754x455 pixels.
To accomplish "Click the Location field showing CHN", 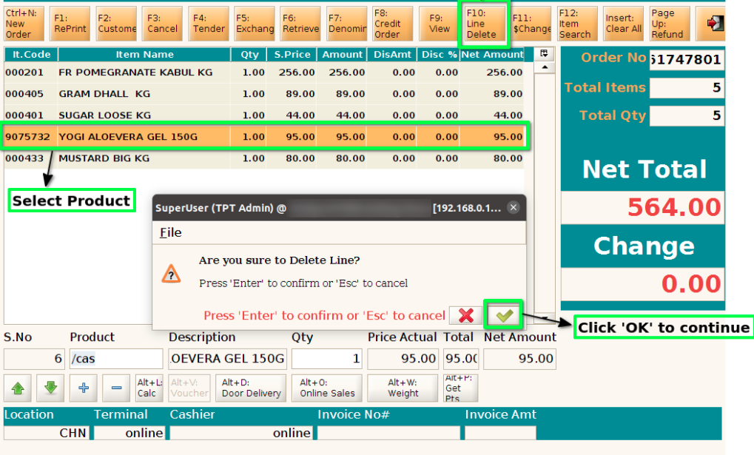I will pos(46,433).
